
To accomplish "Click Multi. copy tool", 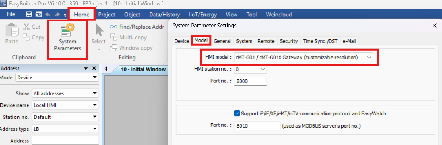I will [x=128, y=37].
